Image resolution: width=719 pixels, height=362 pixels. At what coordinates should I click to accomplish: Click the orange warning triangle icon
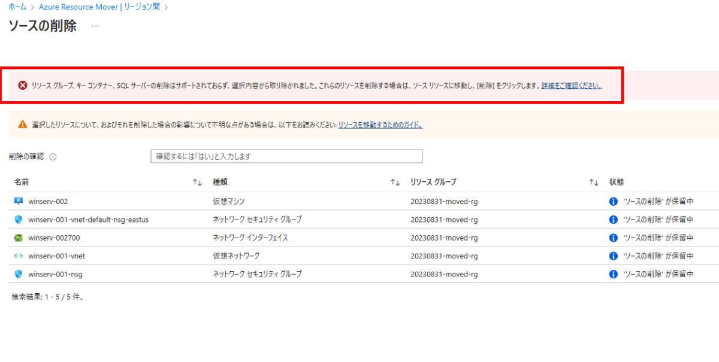pos(22,124)
